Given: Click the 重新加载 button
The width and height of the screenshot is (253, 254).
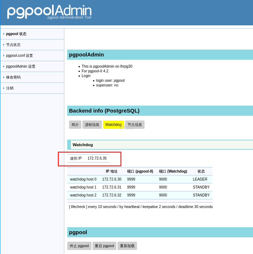Looking at the screenshot, I should 127,246.
